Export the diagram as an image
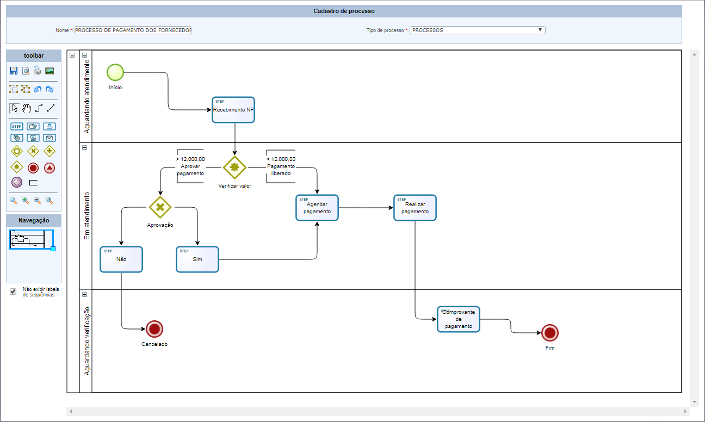 [x=50, y=71]
